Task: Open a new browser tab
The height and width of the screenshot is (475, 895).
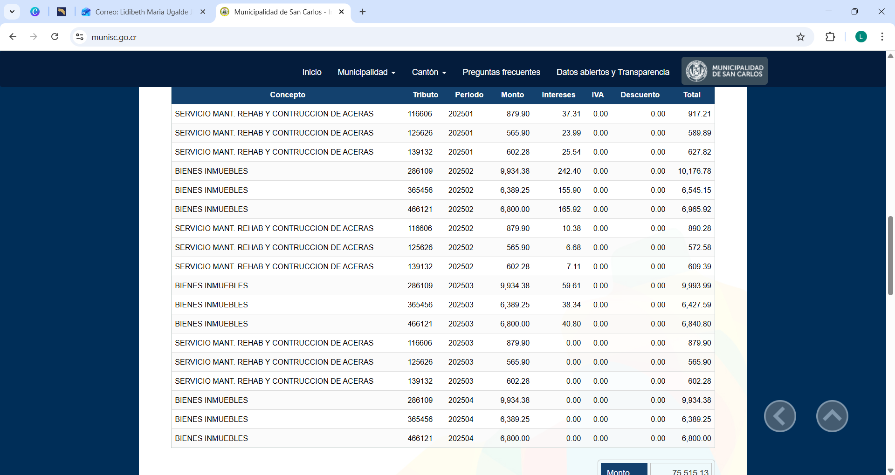Action: (363, 12)
